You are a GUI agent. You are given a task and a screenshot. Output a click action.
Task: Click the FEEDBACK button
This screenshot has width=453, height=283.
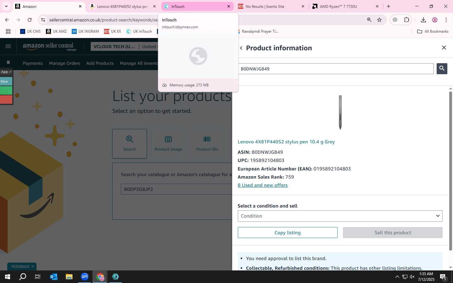point(20,267)
